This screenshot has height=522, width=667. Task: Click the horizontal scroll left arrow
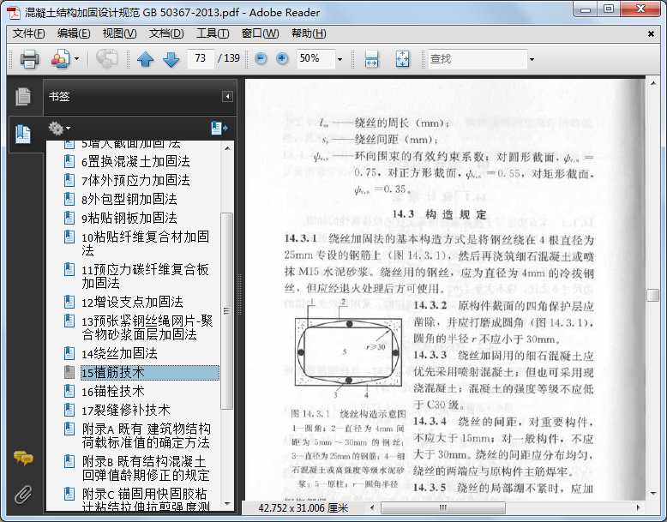click(x=373, y=507)
